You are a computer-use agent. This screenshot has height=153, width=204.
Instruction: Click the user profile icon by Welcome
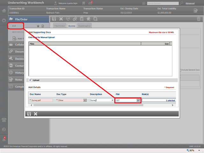[55, 3]
